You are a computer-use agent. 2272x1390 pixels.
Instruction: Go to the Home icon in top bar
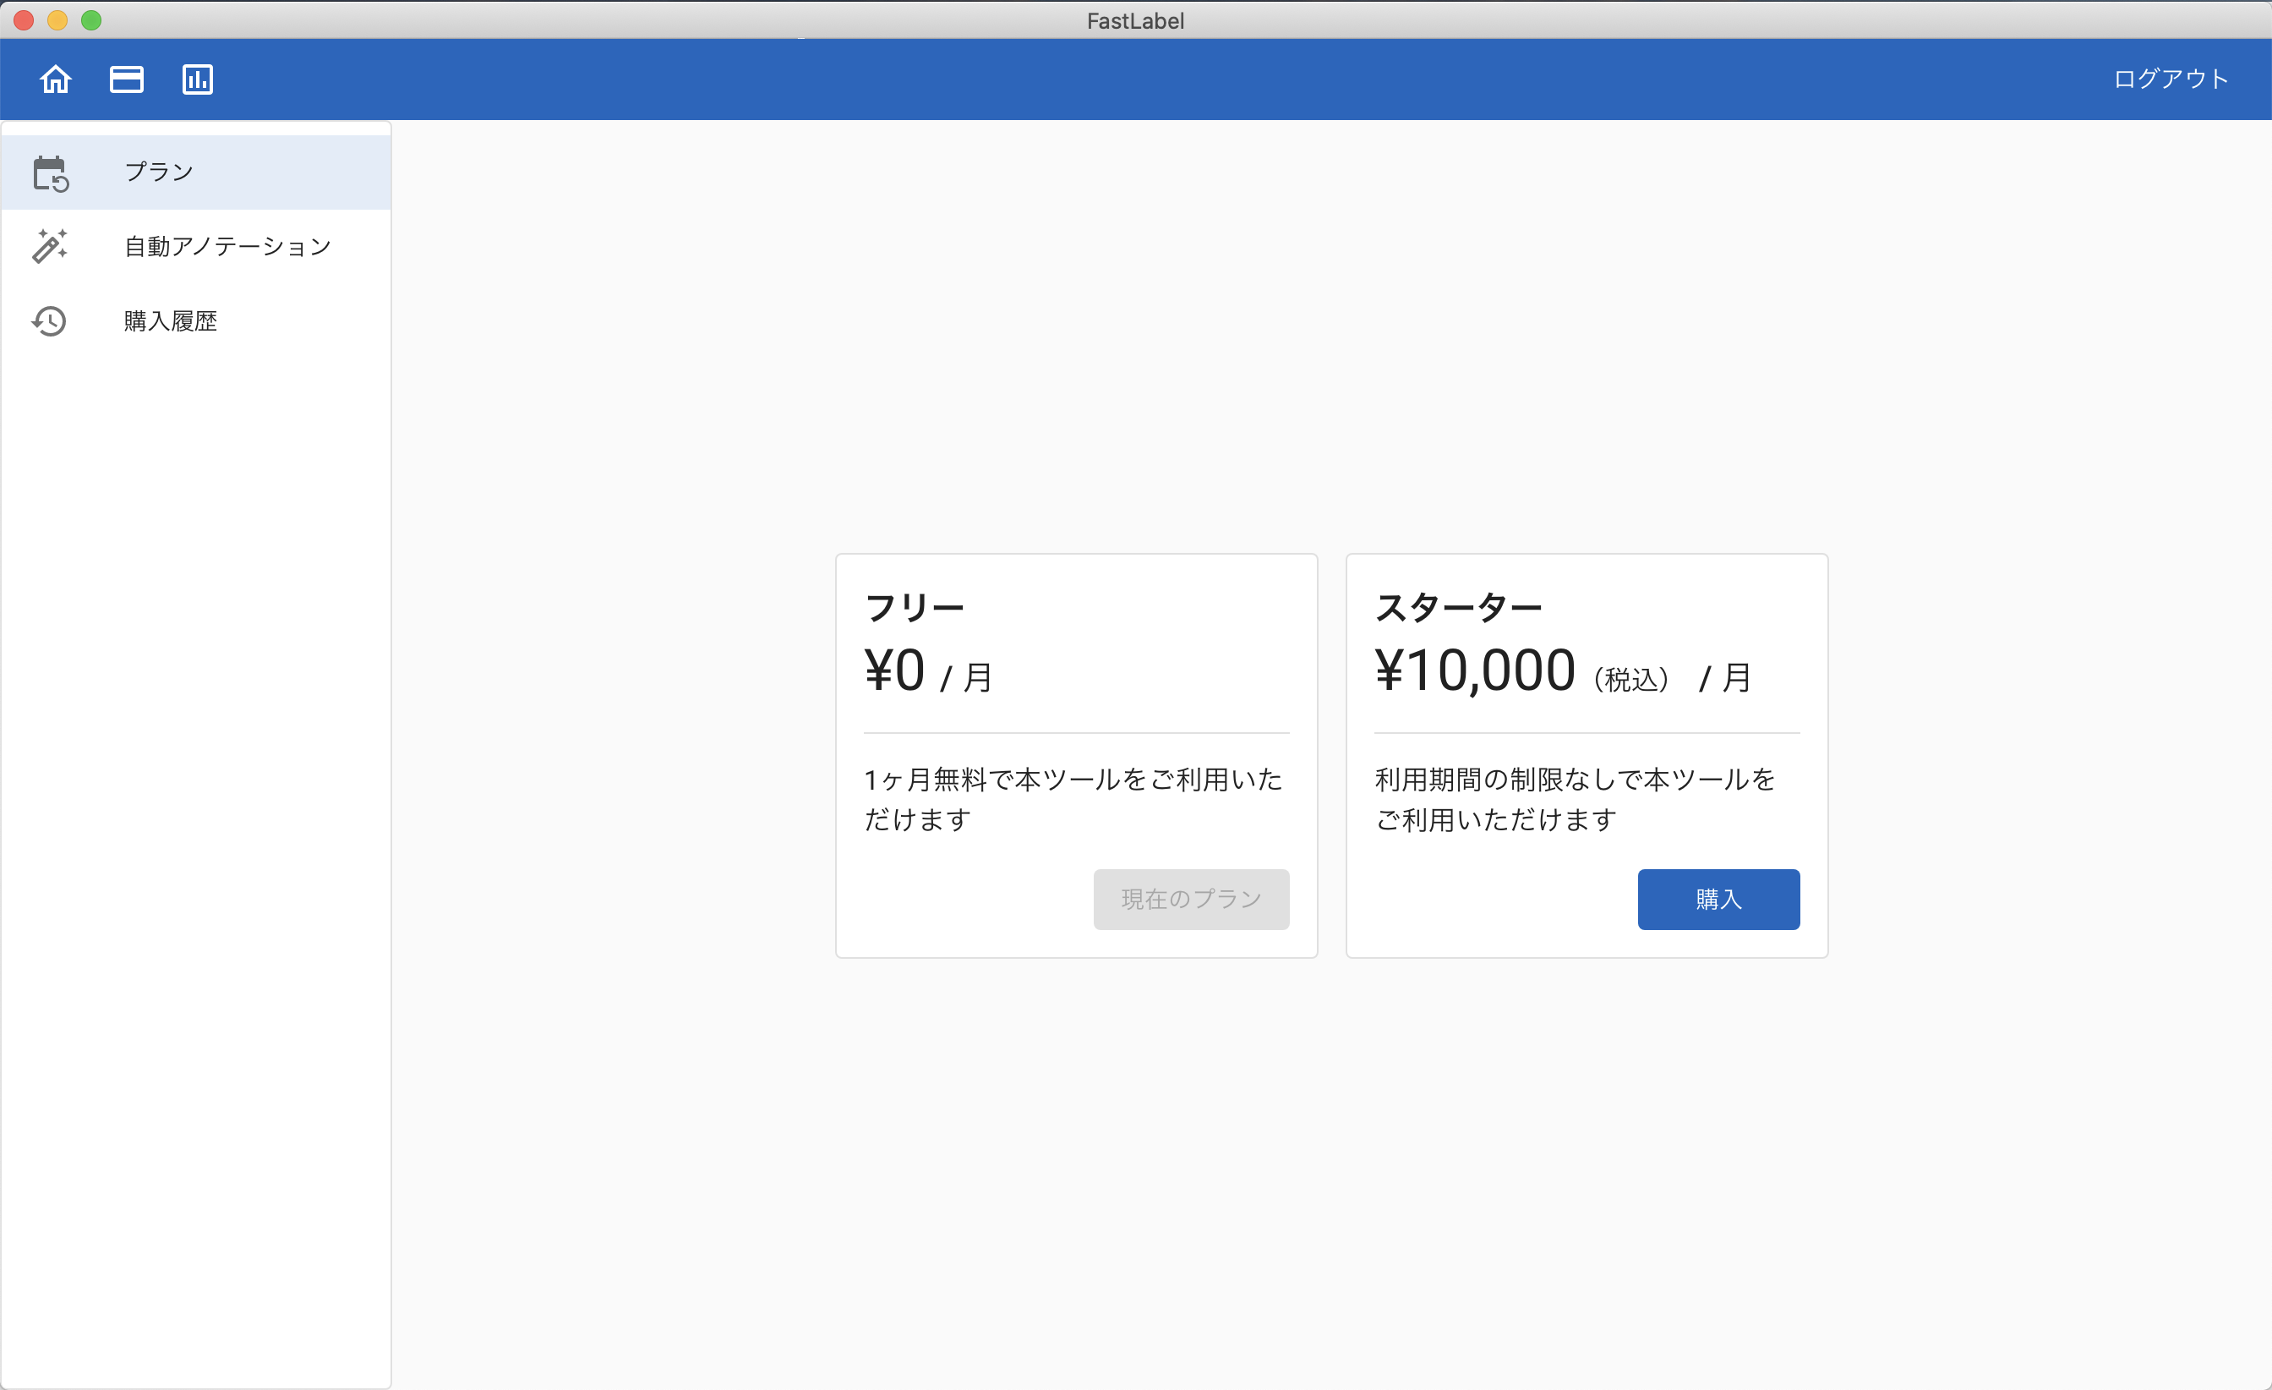tap(55, 79)
